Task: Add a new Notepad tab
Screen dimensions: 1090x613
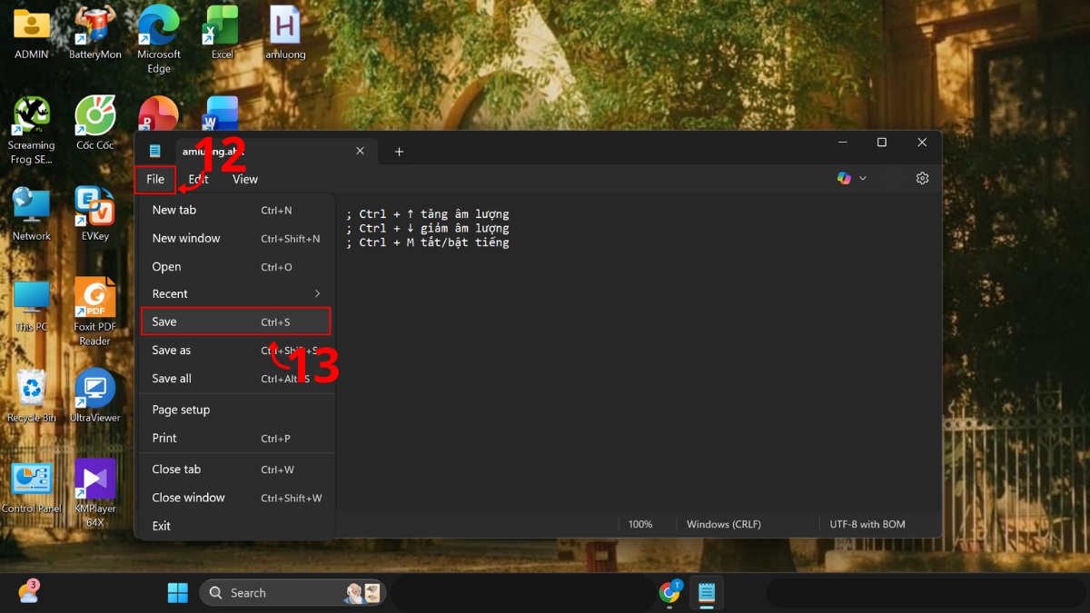Action: point(399,152)
